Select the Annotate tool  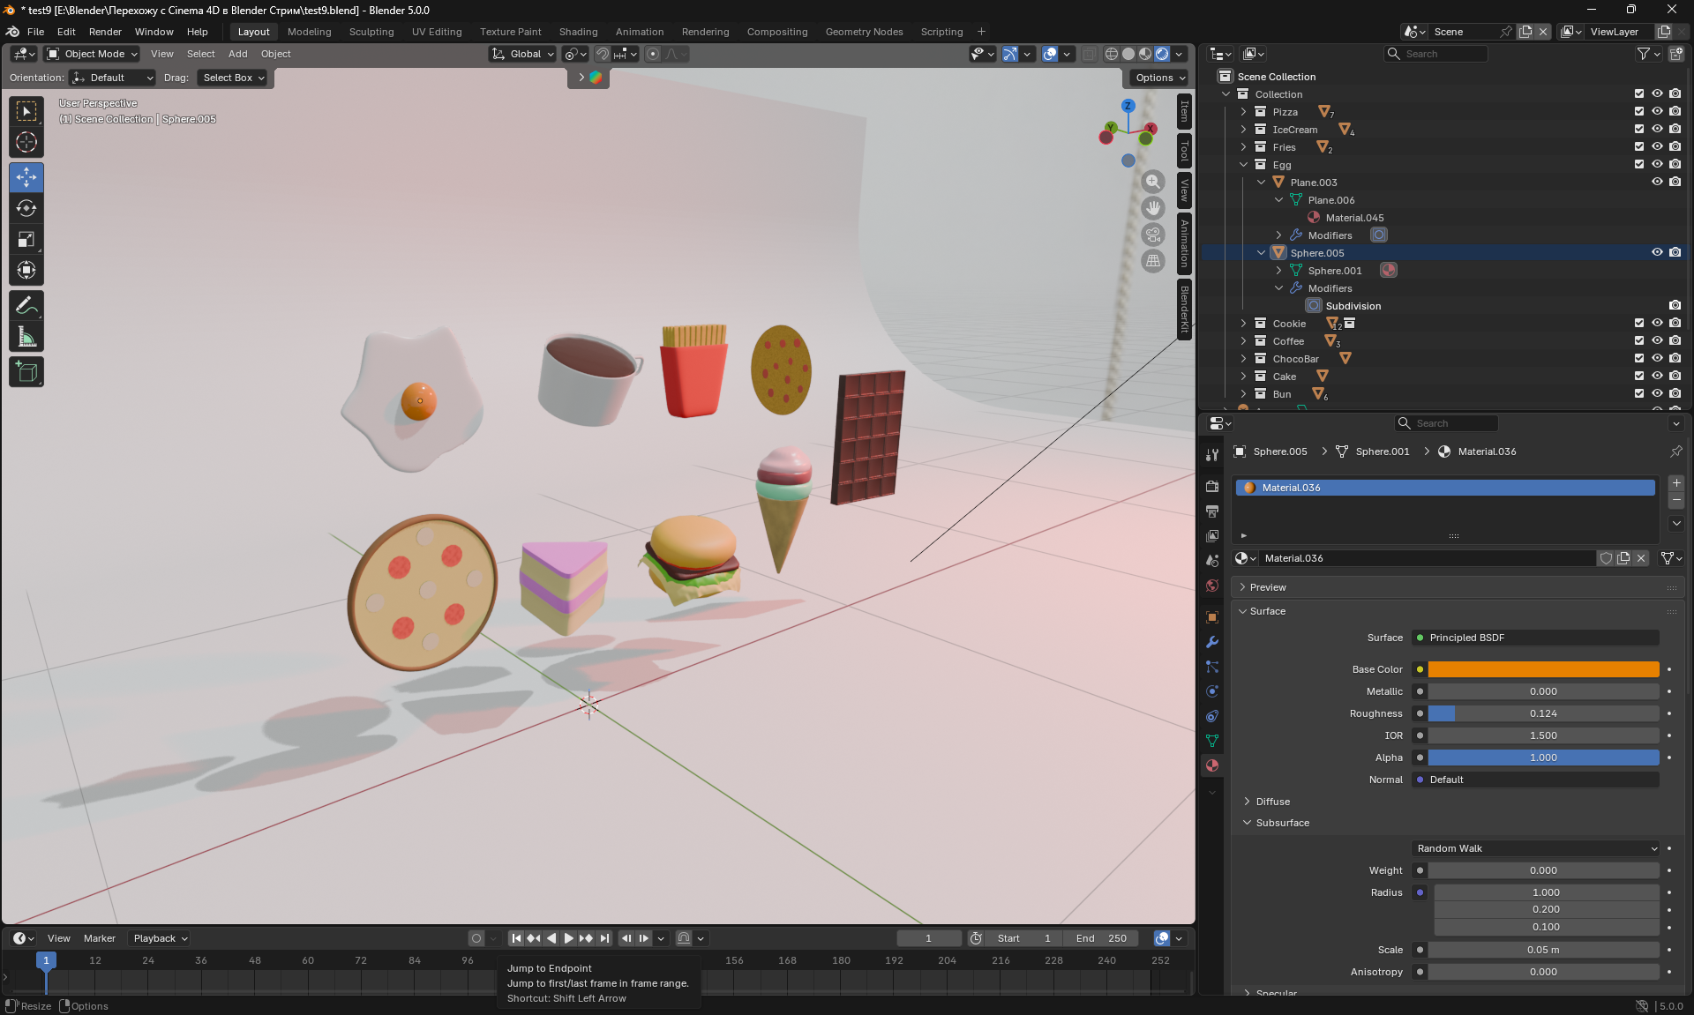click(x=26, y=306)
